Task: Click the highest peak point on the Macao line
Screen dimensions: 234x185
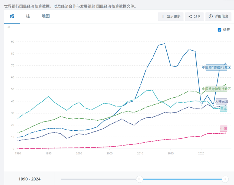Action: point(164,44)
